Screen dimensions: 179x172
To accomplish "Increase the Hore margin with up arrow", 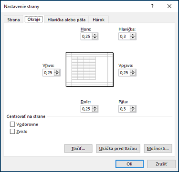I will (95, 35).
